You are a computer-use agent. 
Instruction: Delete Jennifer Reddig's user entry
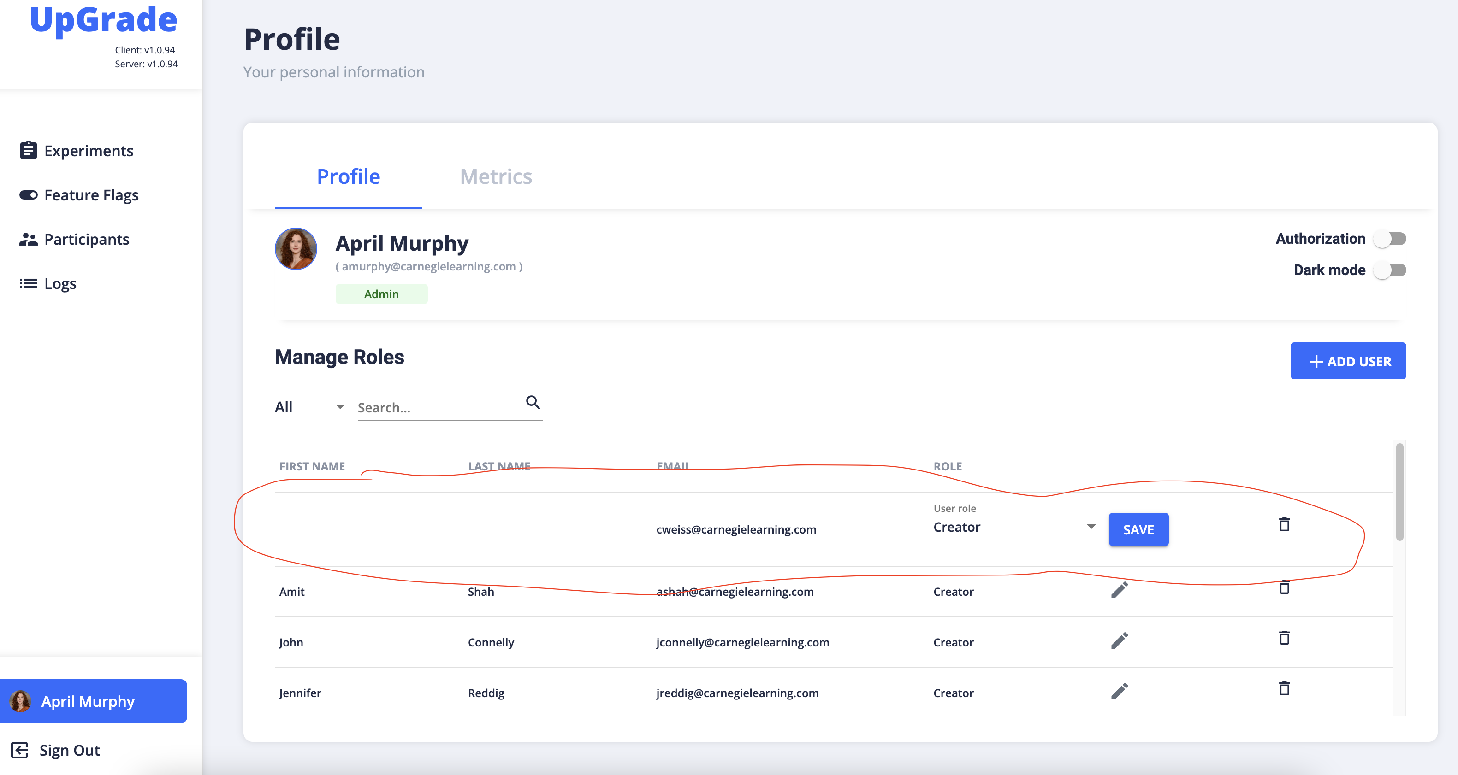click(x=1284, y=688)
